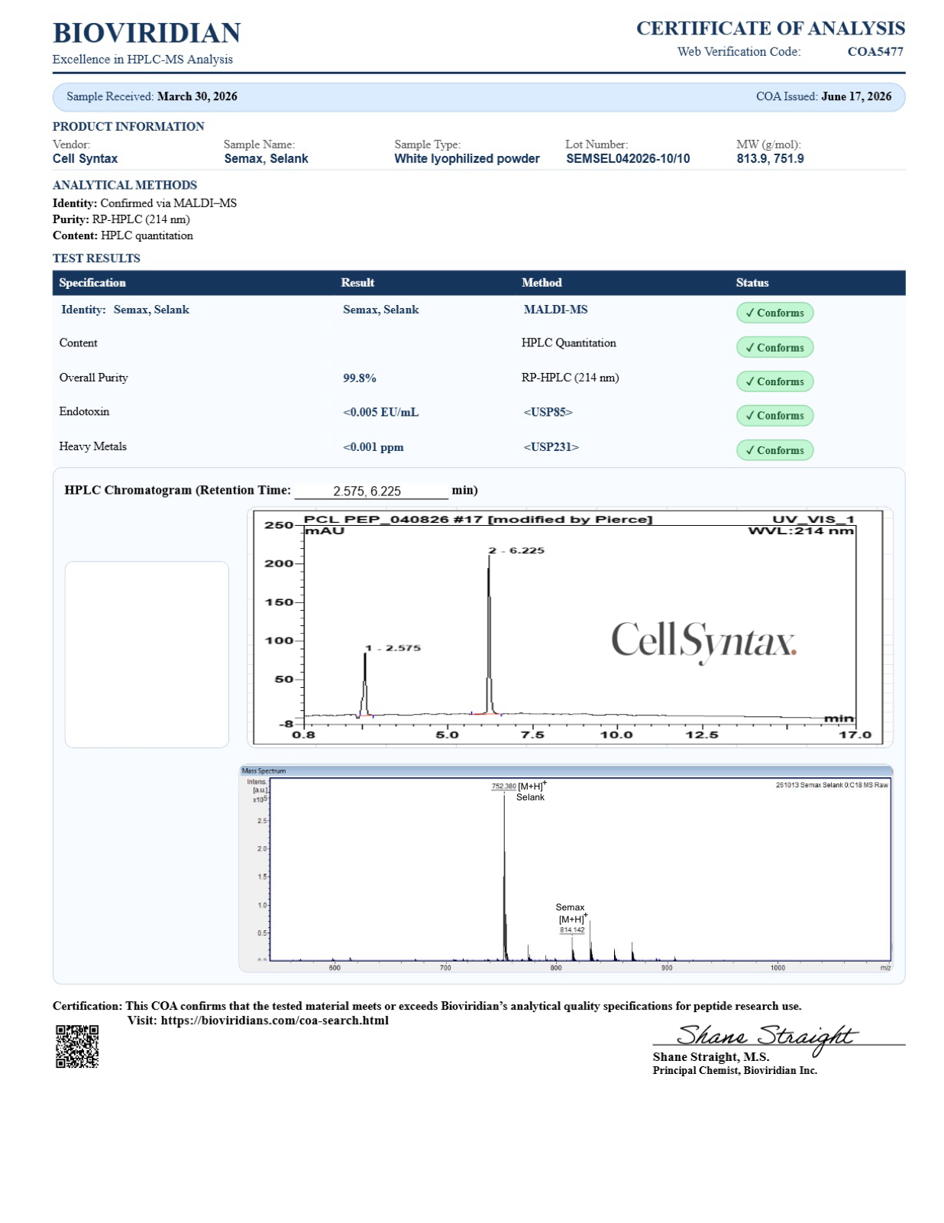Screen dimensions: 944x1223
Task: Click the TEST RESULTS heading
Action: click(96, 258)
